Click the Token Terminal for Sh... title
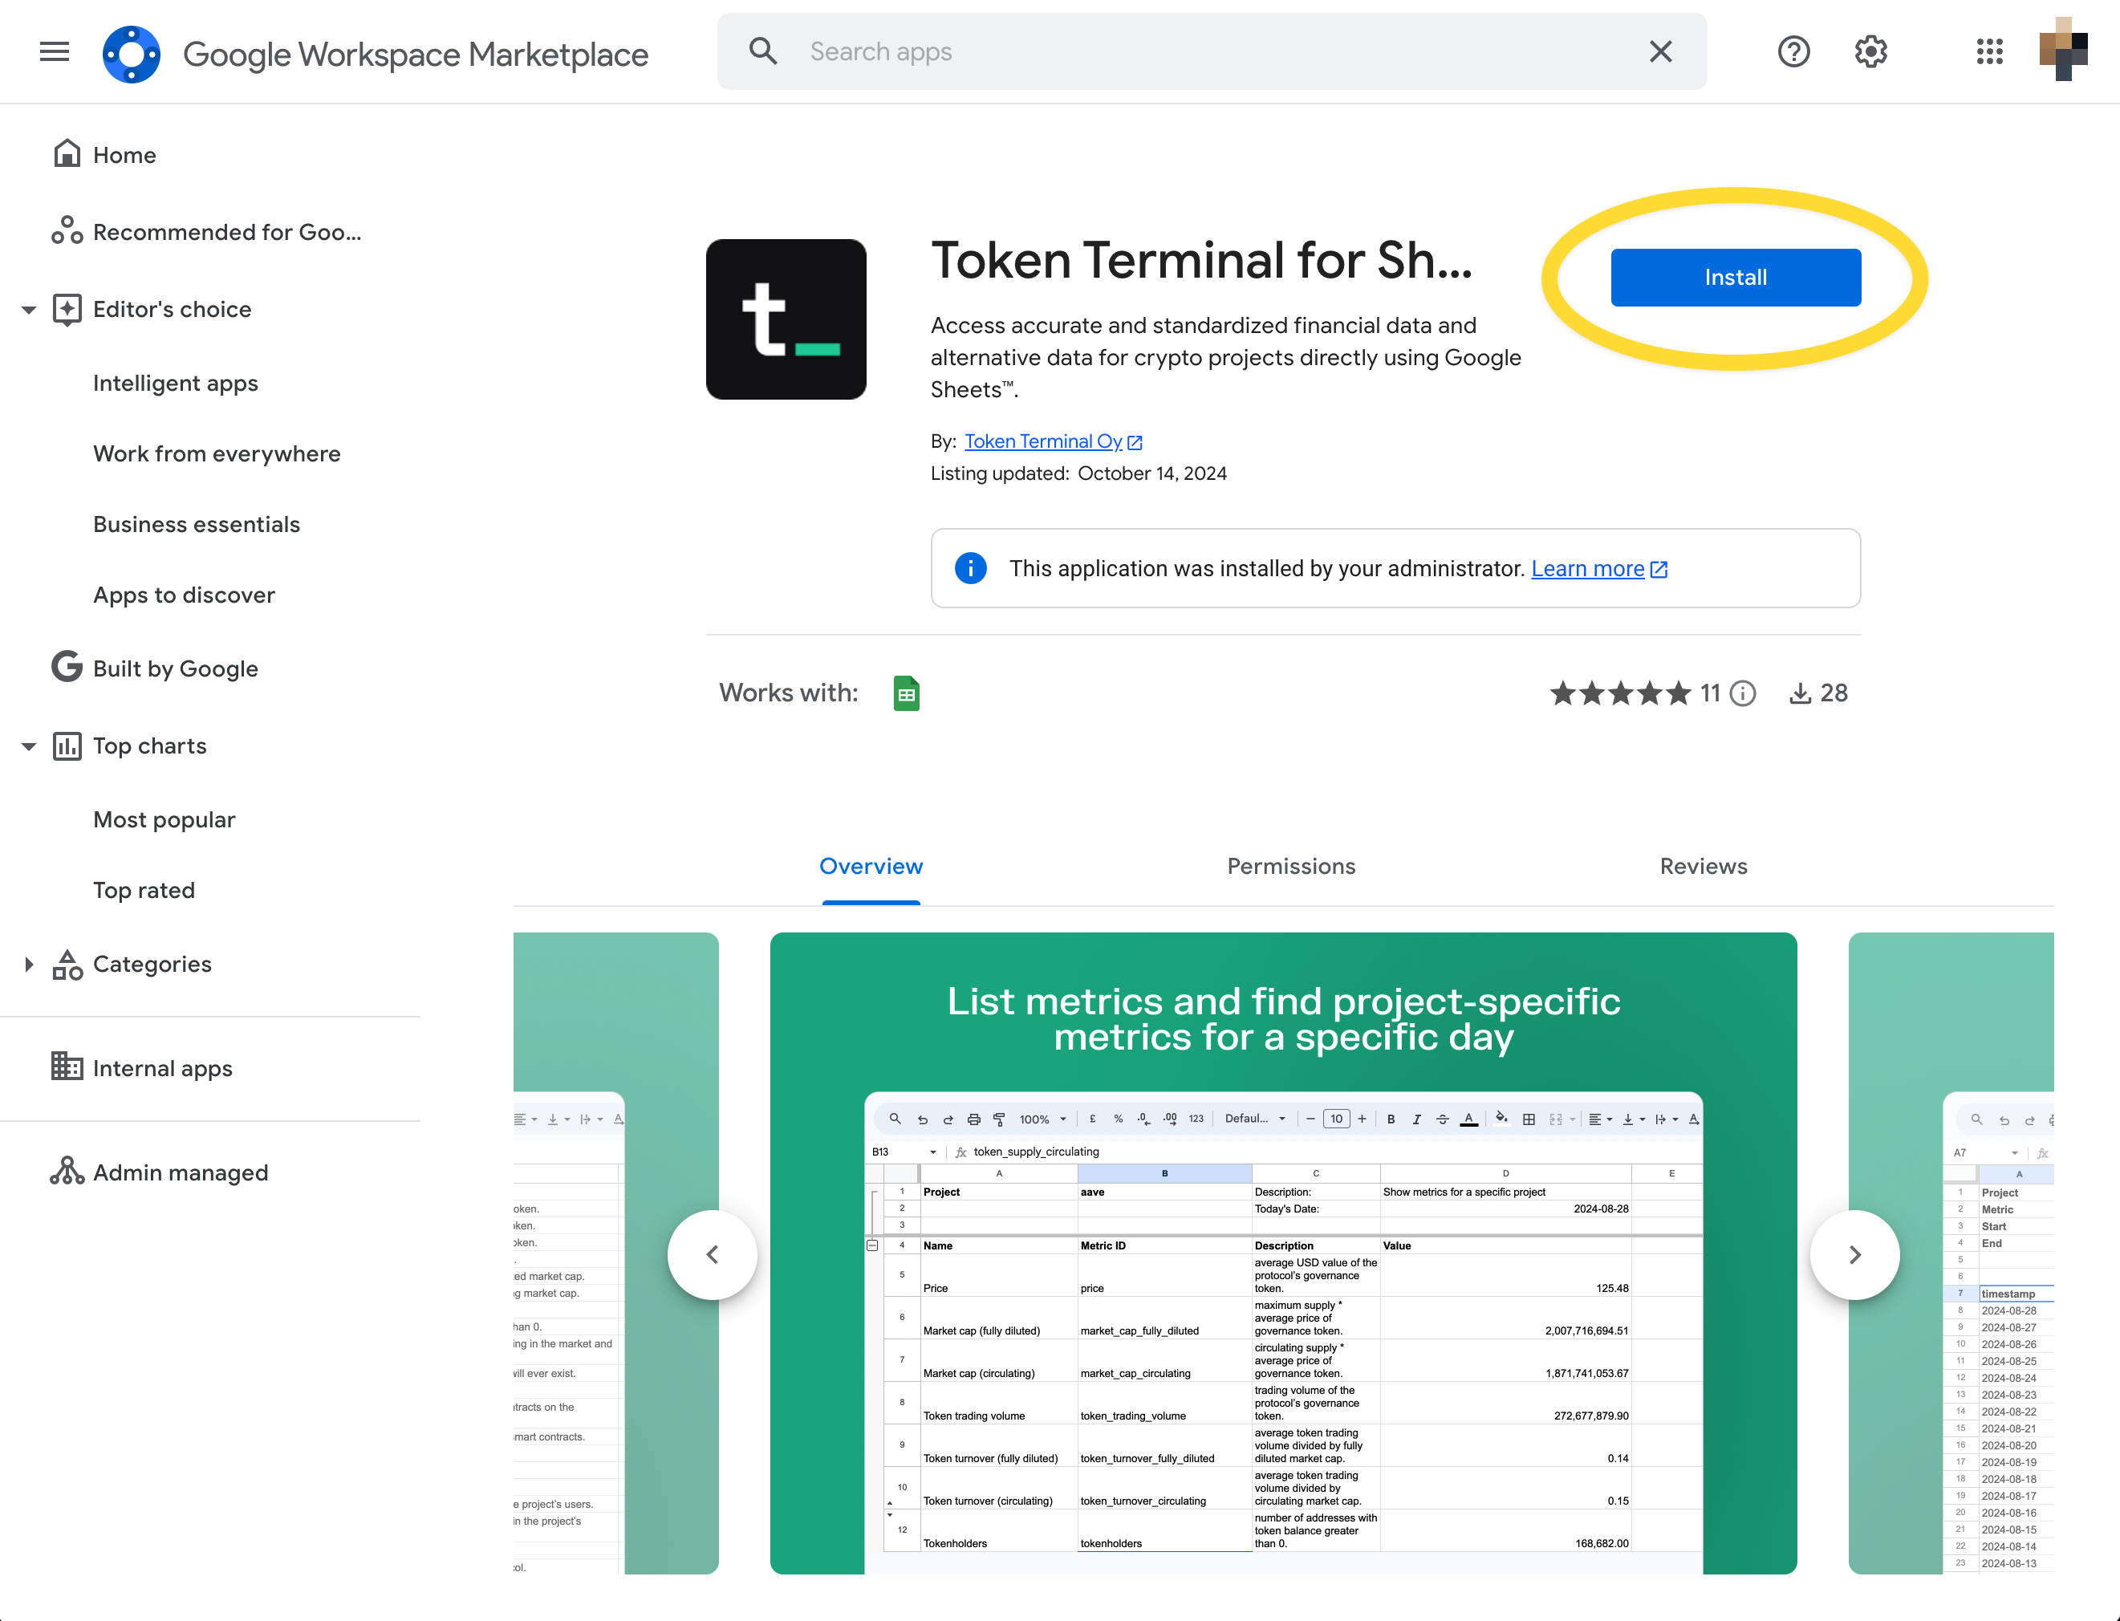The width and height of the screenshot is (2120, 1621). (x=1201, y=261)
